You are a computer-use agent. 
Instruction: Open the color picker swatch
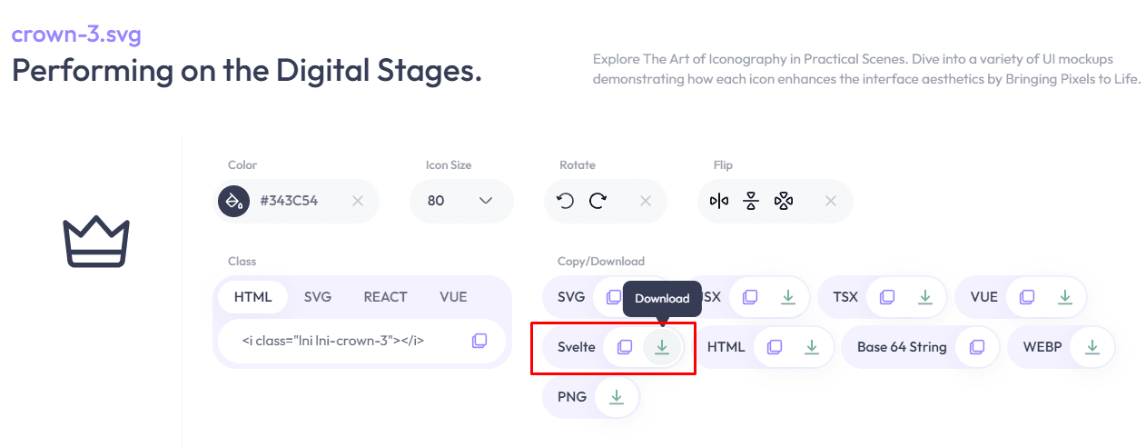tap(233, 201)
